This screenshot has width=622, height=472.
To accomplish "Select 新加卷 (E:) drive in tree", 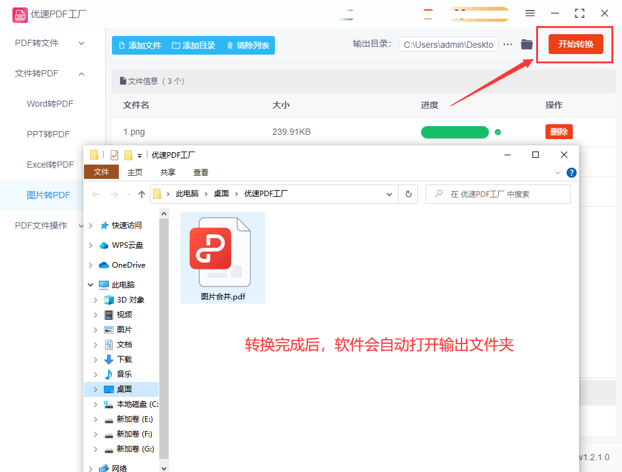I will [x=135, y=419].
